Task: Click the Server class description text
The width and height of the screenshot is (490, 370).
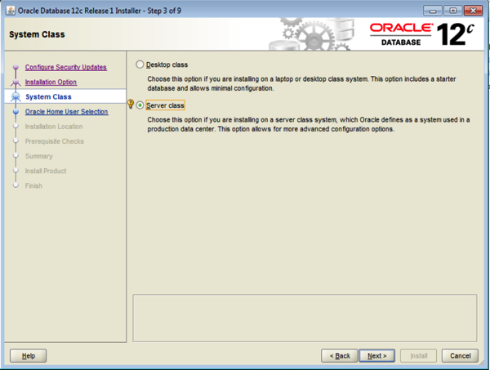Action: tap(309, 124)
